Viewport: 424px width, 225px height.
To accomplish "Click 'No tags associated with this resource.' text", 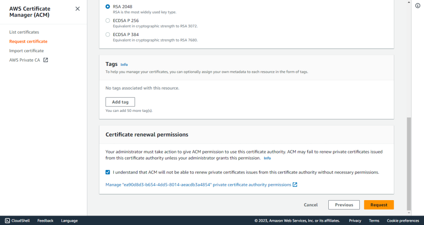I will 142,88.
